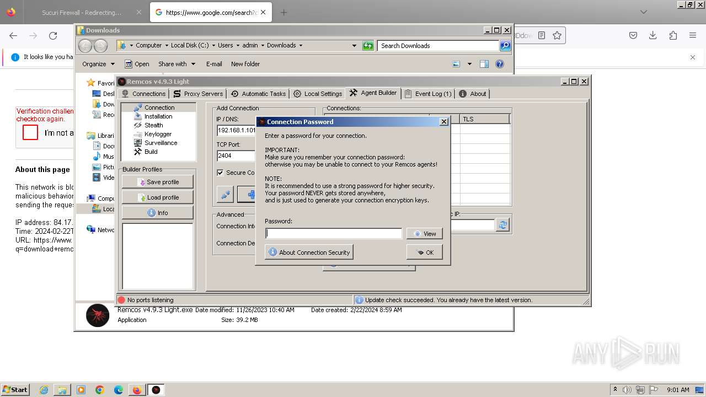Viewport: 706px width, 397px height.
Task: Click the update check info icon
Action: [359, 300]
